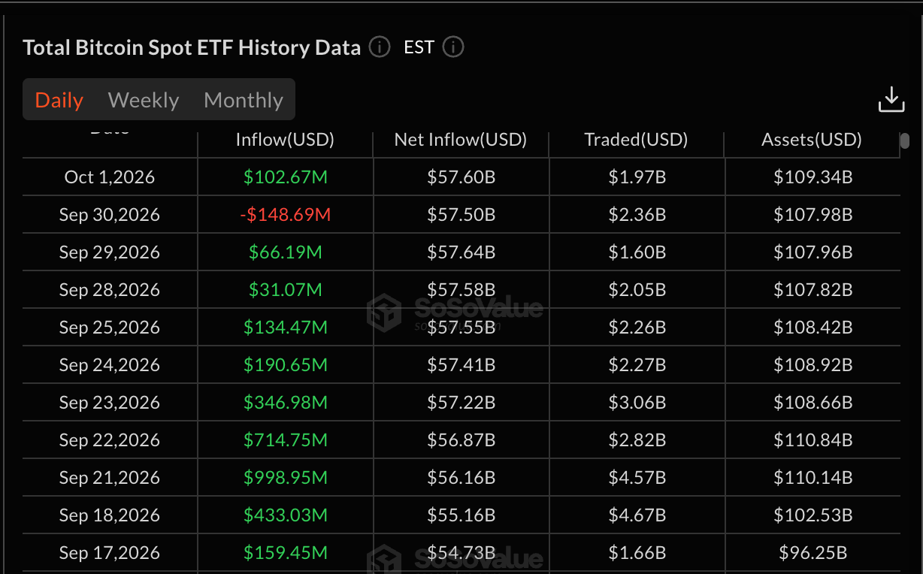The width and height of the screenshot is (923, 574).
Task: Click the $108.92B assets value
Action: [x=813, y=365]
